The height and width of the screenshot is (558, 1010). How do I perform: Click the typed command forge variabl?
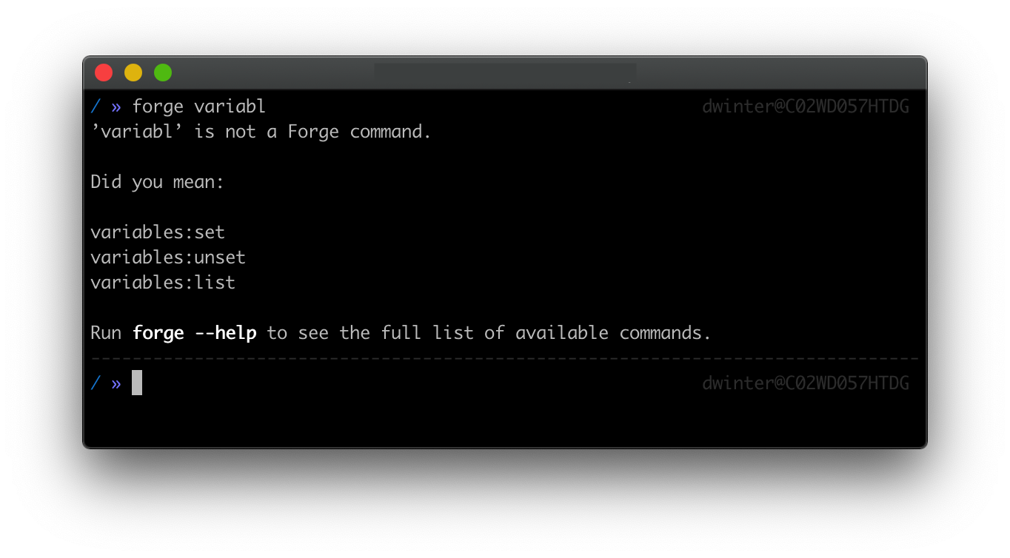coord(198,106)
